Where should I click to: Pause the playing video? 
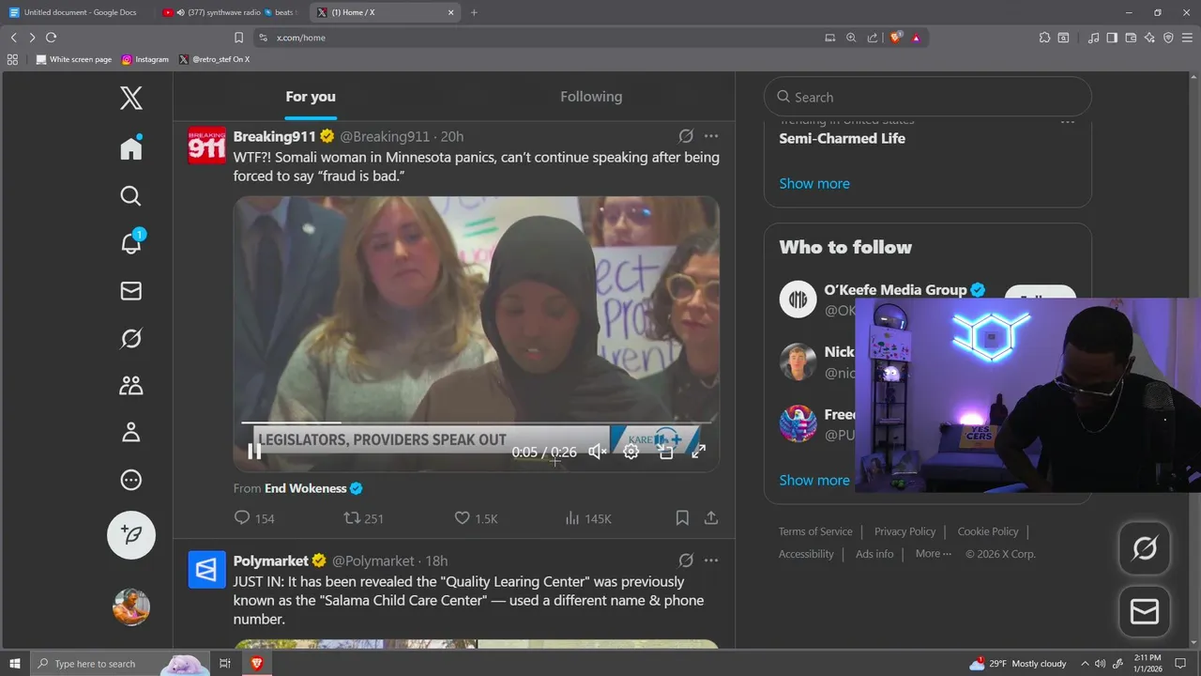coord(254,452)
